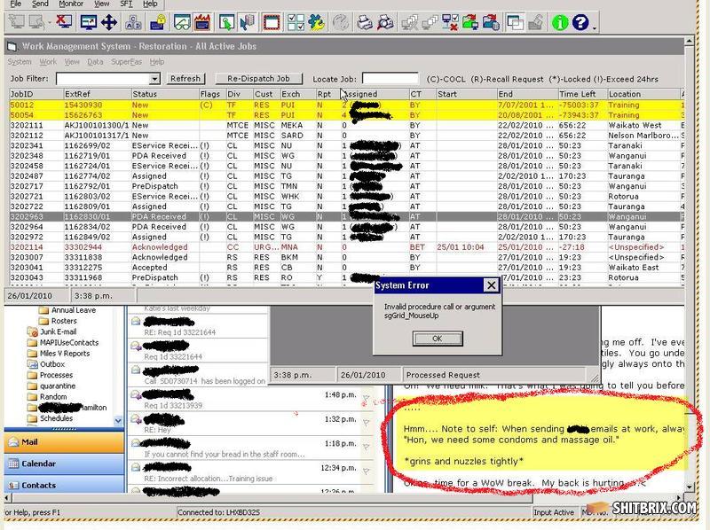Screen dimensions: 710x530
Task: Click the checkbox grid toolbar icon
Action: [296, 21]
